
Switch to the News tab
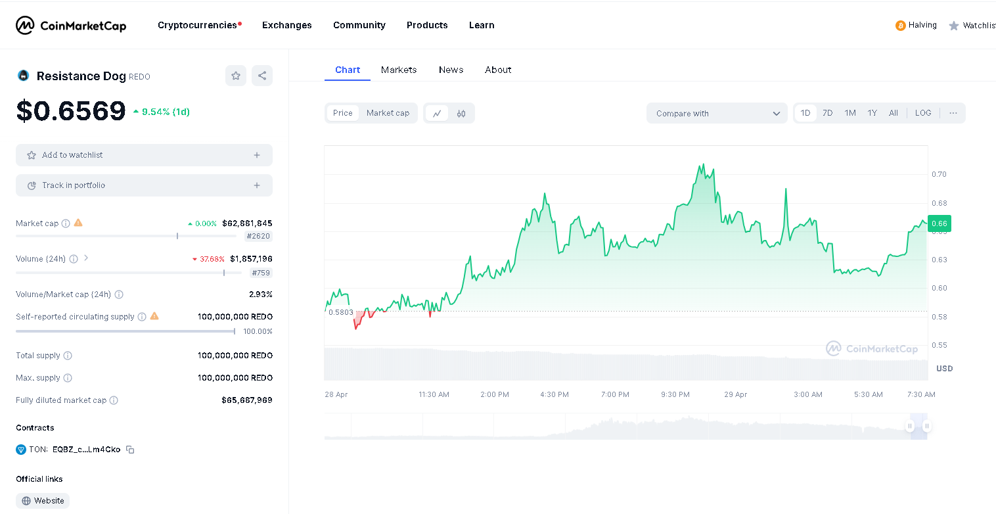(x=451, y=70)
